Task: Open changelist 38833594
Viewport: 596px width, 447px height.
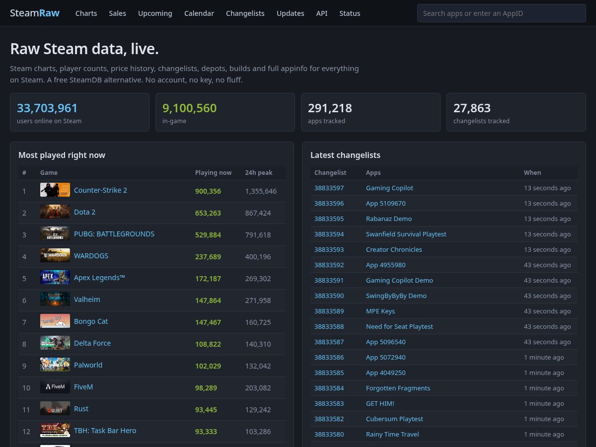Action: (x=329, y=234)
